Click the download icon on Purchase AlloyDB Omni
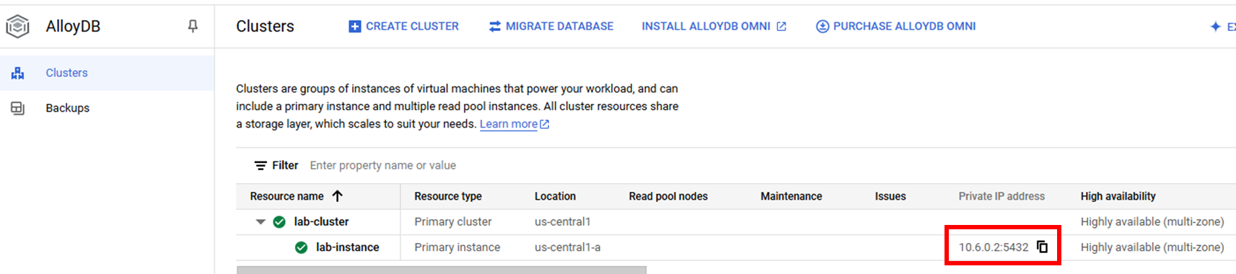Image resolution: width=1236 pixels, height=274 pixels. pyautogui.click(x=822, y=27)
